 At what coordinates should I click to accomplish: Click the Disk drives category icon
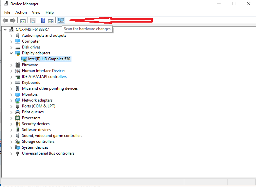pos(18,47)
